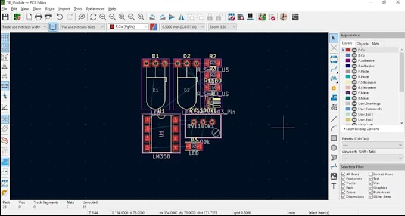Uncheck All items in Selection Filter
This screenshot has height=216, width=405.
point(343,174)
